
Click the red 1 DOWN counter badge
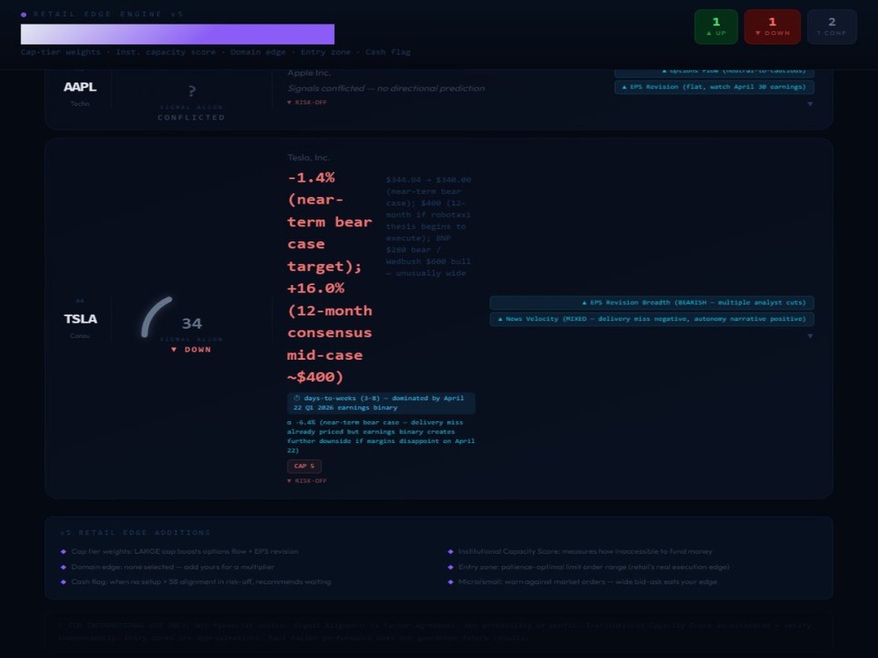pos(772,27)
